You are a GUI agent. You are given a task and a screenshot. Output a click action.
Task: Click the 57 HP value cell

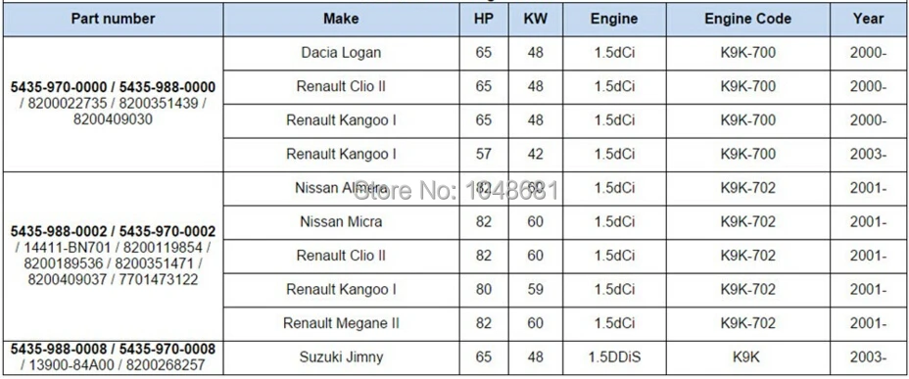click(x=484, y=155)
